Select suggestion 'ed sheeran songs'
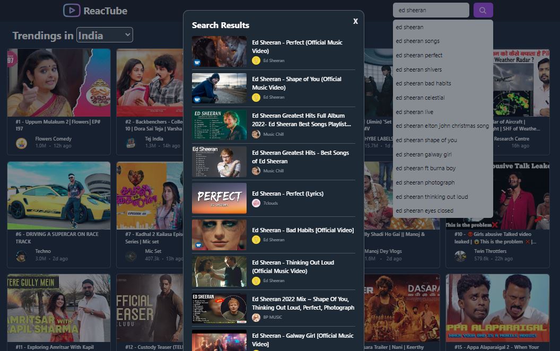 (x=443, y=41)
